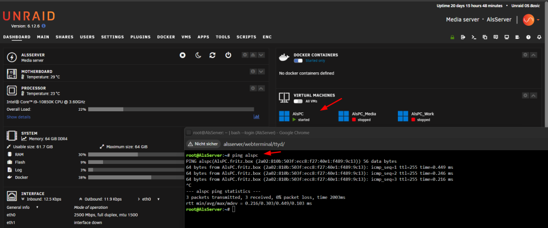Click the reboot arrows icon
This screenshot has height=228, width=548.
point(213,55)
